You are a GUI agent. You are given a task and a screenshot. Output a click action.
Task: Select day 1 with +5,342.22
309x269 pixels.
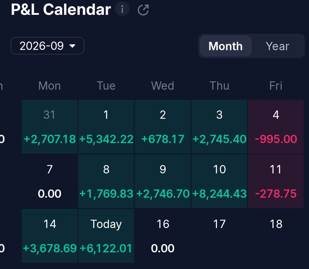coord(106,126)
